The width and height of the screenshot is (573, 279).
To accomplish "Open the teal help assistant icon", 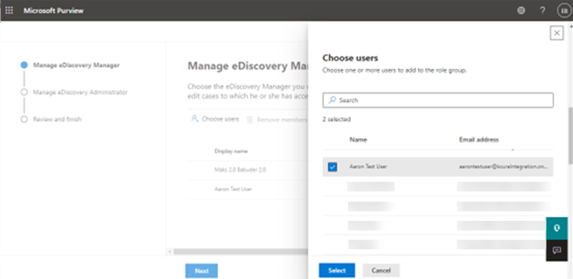I will [x=557, y=228].
